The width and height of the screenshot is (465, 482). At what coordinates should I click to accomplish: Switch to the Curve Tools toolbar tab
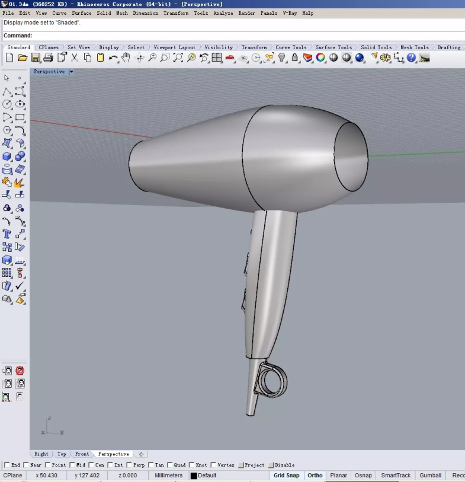coord(291,47)
